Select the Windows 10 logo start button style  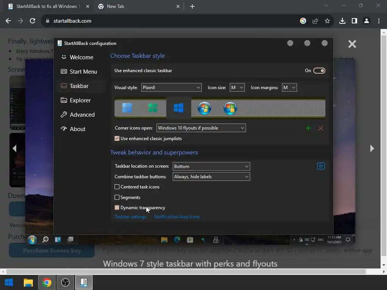(178, 108)
